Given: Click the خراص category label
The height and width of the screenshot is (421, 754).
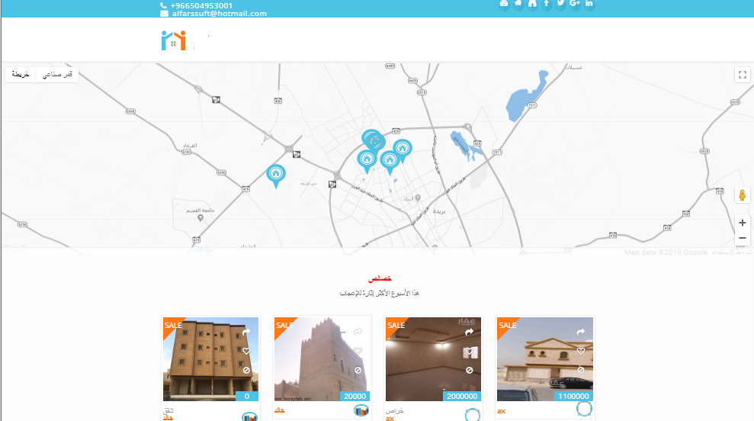Looking at the screenshot, I should [394, 411].
